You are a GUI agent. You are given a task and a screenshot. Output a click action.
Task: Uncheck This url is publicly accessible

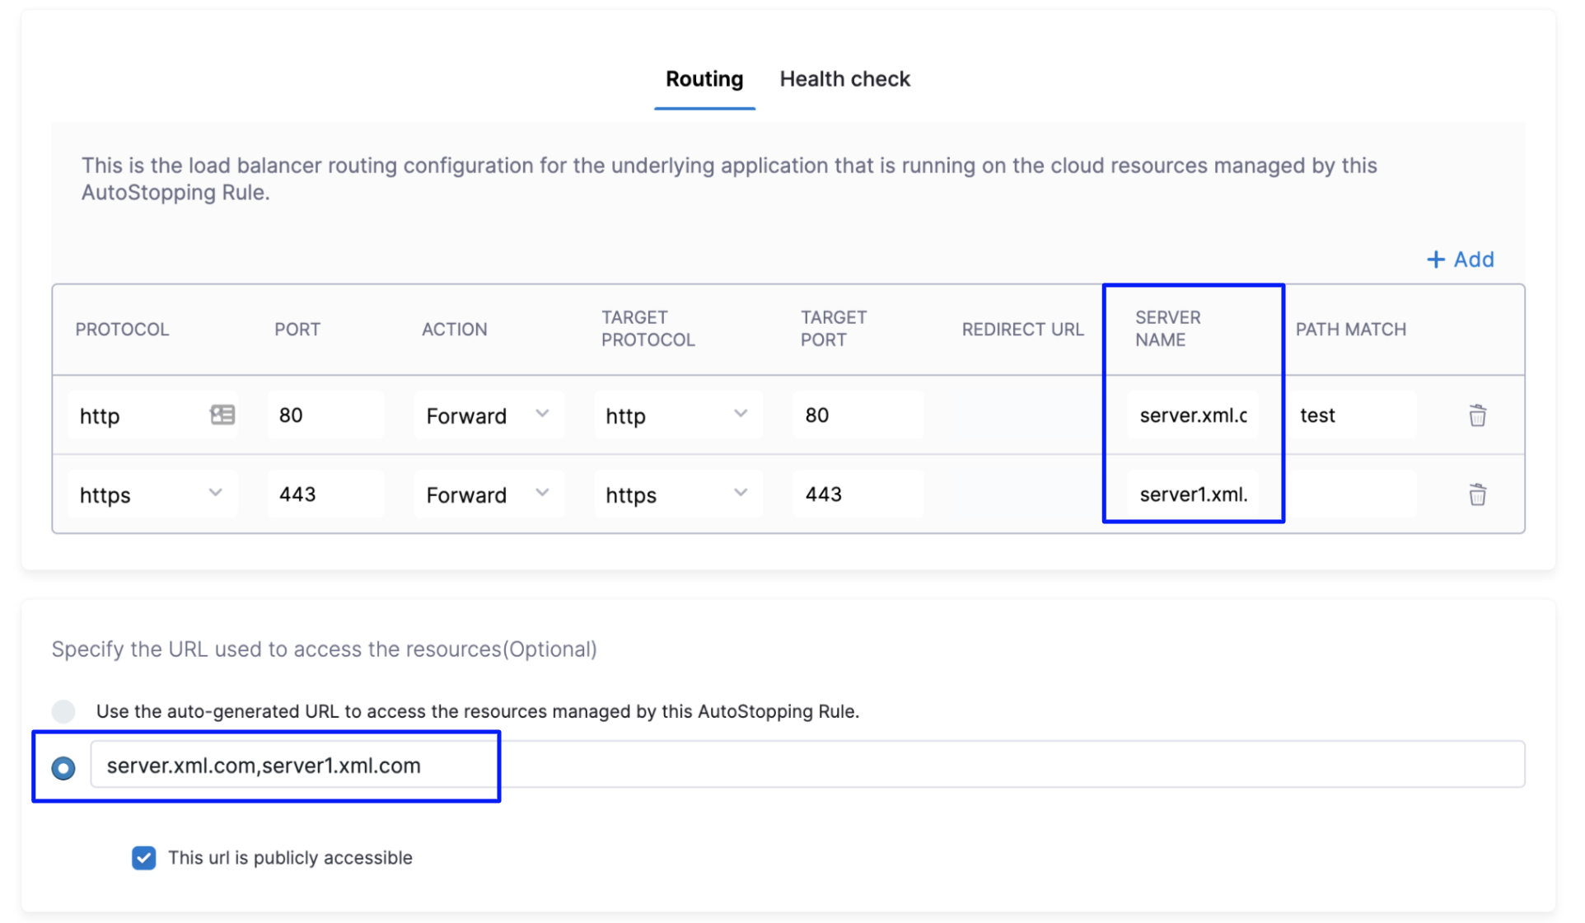pos(144,858)
